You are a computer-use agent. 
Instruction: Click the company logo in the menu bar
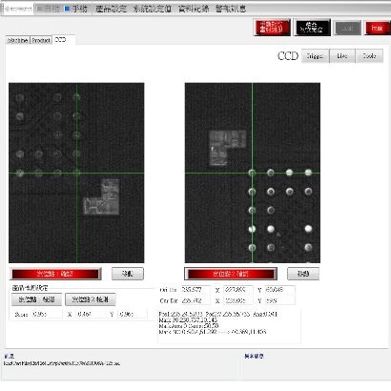(x=18, y=9)
